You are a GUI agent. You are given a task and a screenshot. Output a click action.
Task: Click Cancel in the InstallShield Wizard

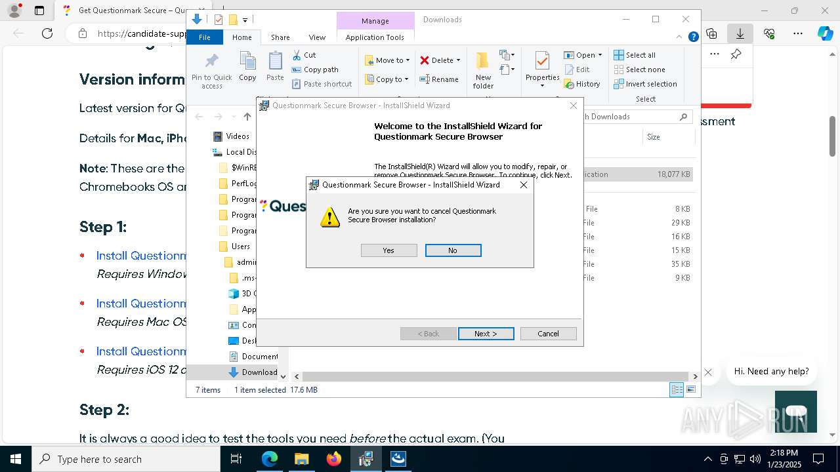(x=548, y=334)
